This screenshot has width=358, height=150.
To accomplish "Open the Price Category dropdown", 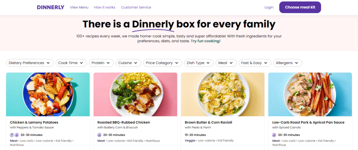I will (x=163, y=63).
